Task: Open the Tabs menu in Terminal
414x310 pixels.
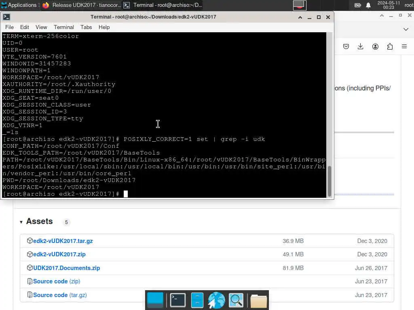Action: [86, 27]
